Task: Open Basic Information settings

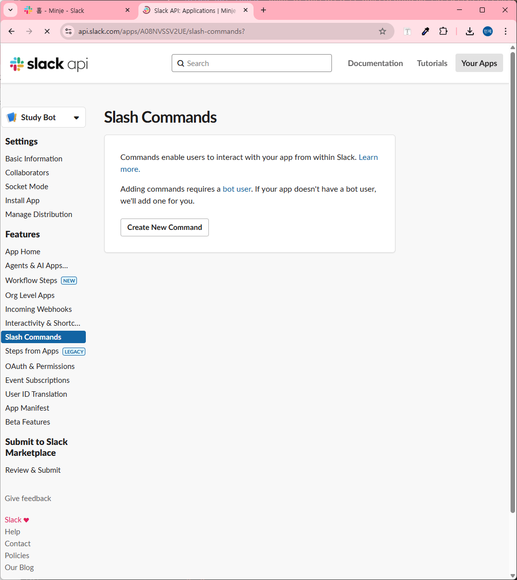Action: pyautogui.click(x=34, y=159)
